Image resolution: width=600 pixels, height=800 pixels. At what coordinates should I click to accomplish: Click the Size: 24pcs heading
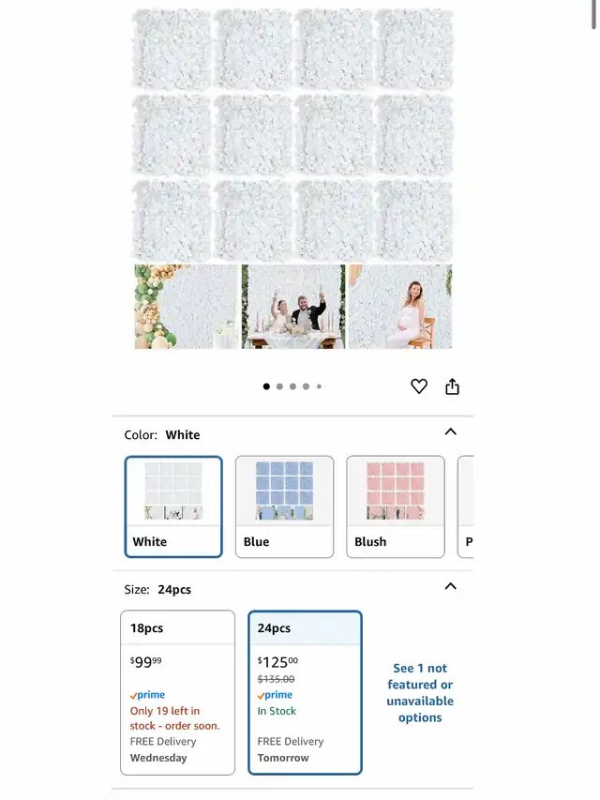pyautogui.click(x=157, y=589)
